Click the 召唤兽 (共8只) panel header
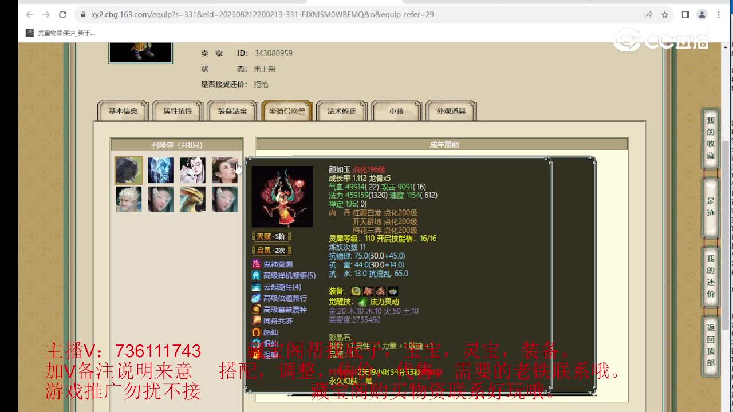733x412 pixels. 177,145
